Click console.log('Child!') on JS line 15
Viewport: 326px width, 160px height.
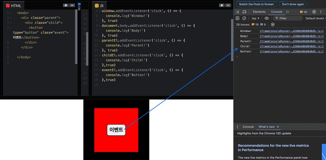(126, 60)
